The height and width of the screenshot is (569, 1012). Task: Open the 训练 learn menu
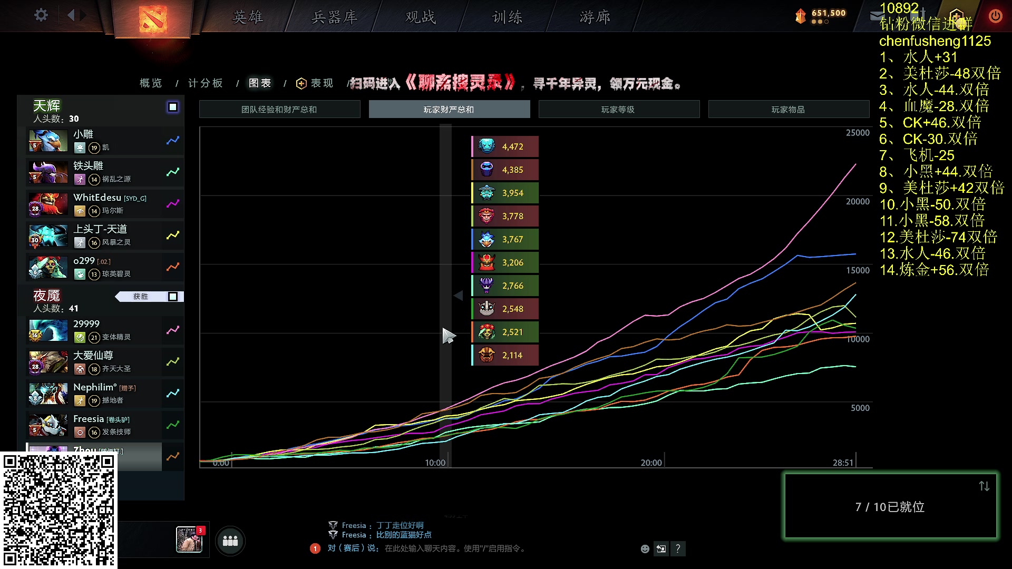pos(507,17)
